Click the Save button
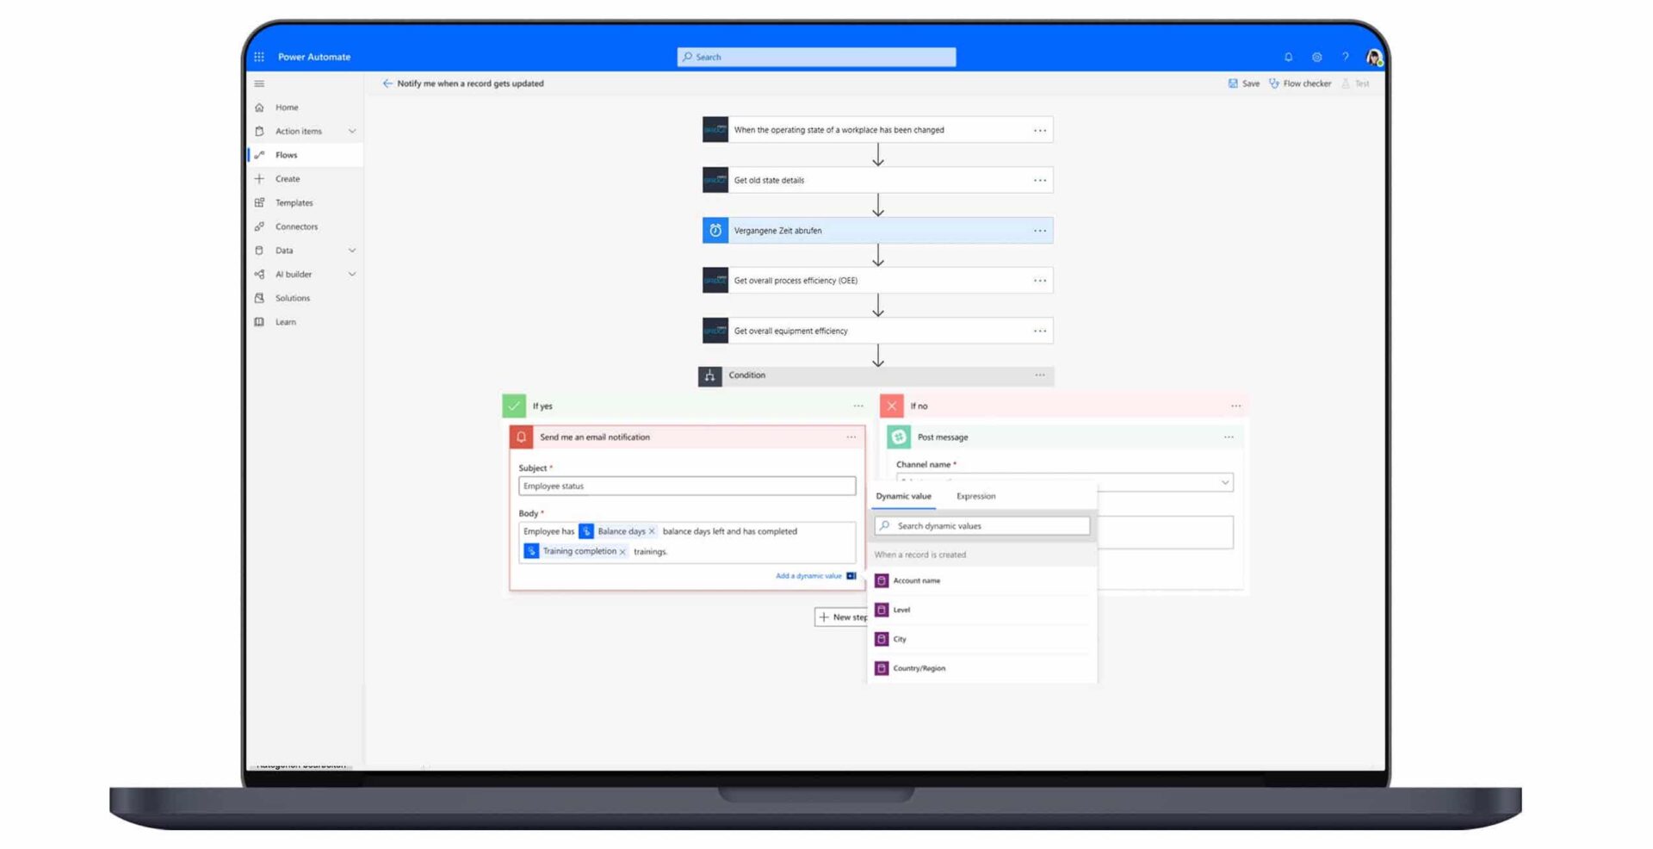This screenshot has height=849, width=1653. 1243,83
